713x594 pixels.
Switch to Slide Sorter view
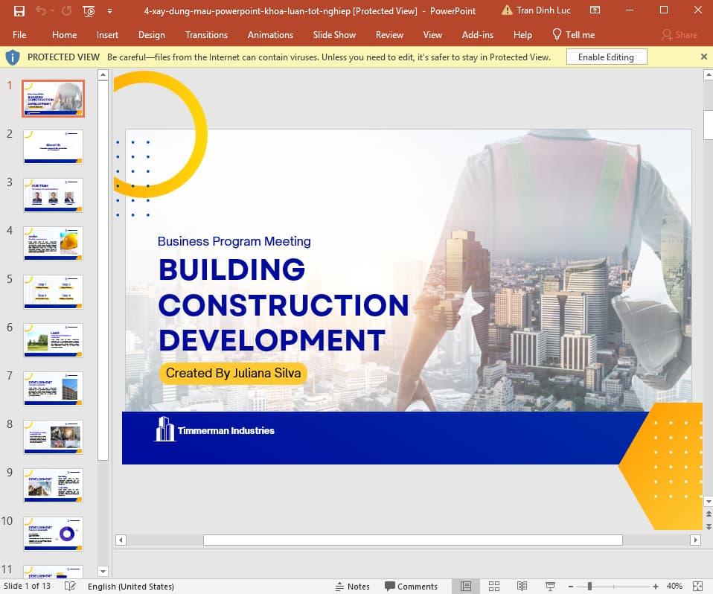tap(494, 587)
